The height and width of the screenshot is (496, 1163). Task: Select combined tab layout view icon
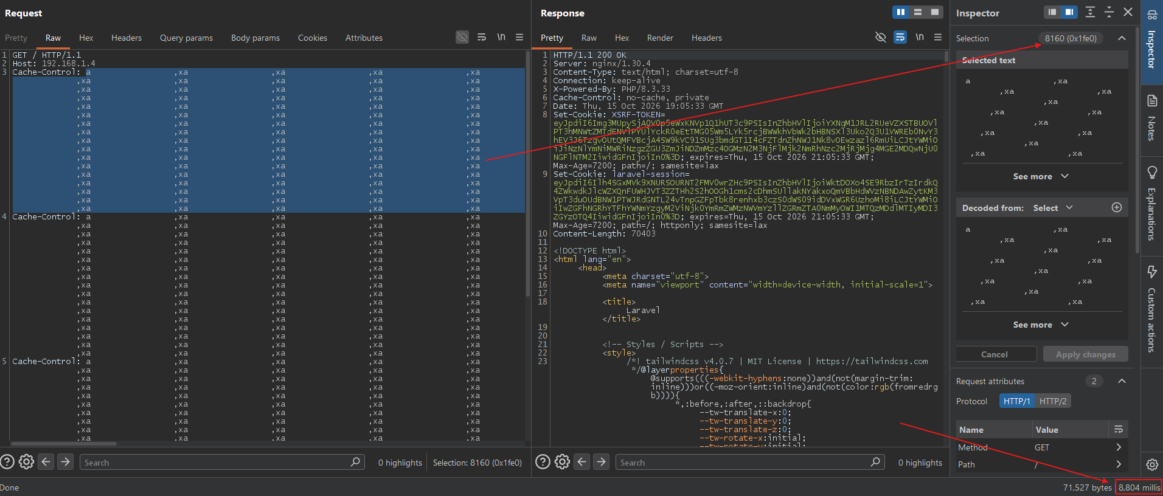click(935, 12)
